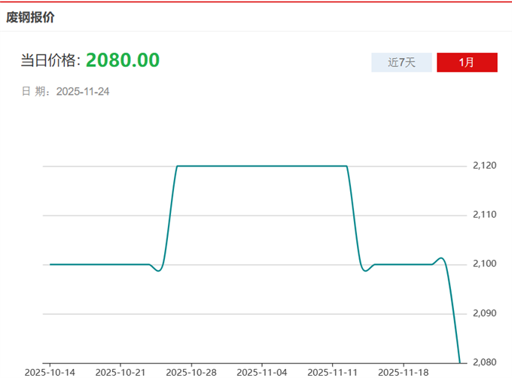Click x-axis date label 2025-10-14
512x378 pixels.
50,372
